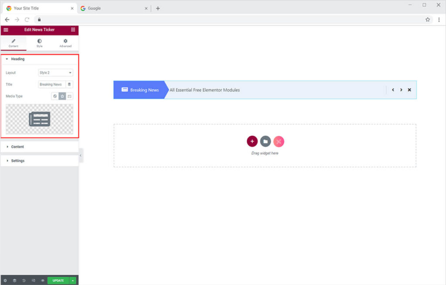Open the Layout Style 2 dropdown
446x285 pixels.
(55, 73)
